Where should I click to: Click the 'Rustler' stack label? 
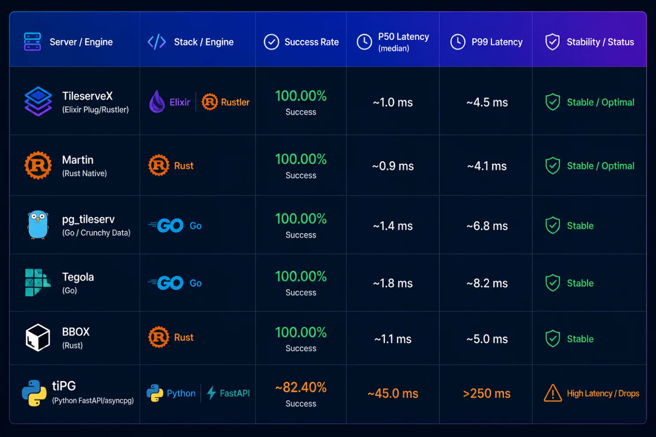click(235, 102)
